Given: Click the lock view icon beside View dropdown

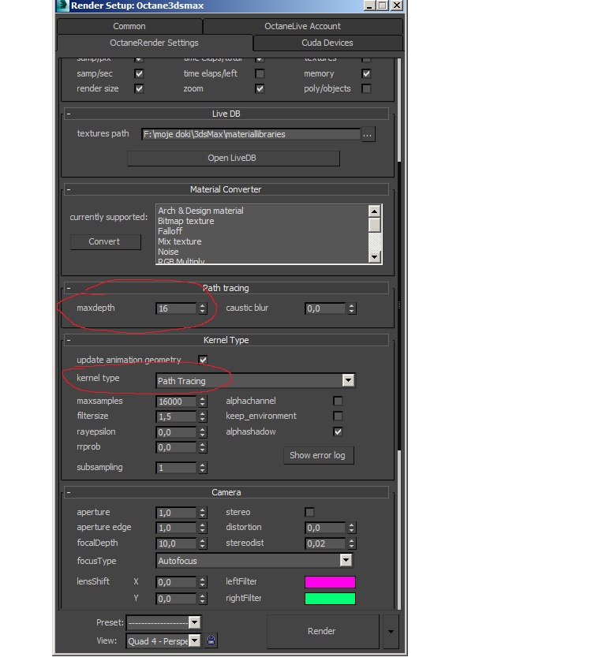Looking at the screenshot, I should (211, 640).
